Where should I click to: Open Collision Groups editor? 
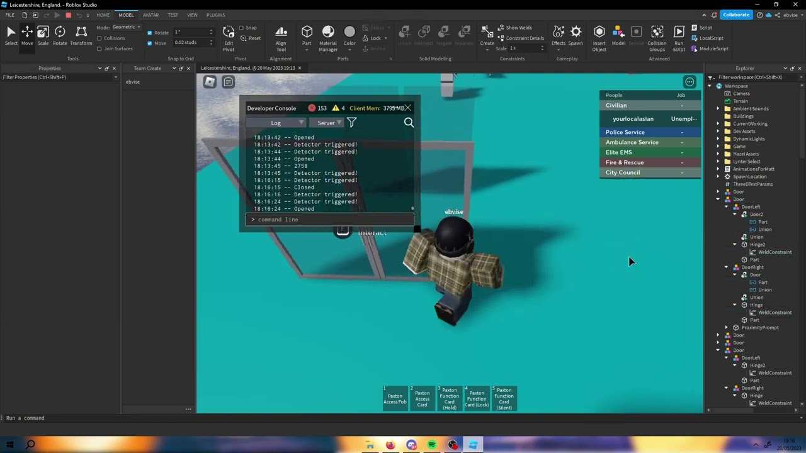657,38
